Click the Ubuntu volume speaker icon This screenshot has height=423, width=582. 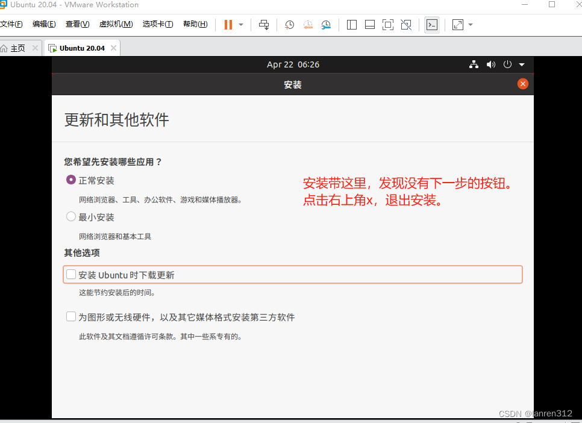pyautogui.click(x=490, y=64)
